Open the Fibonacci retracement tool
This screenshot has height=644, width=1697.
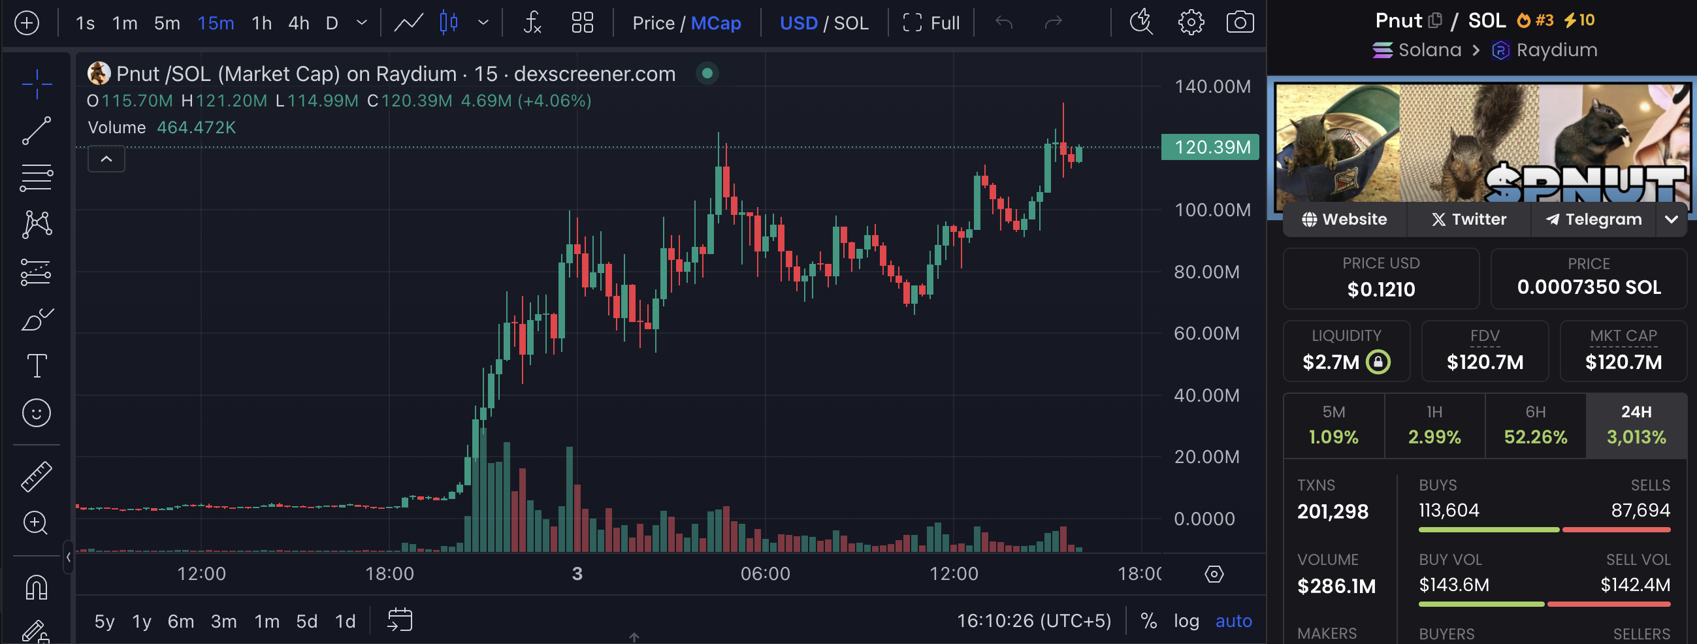point(36,178)
